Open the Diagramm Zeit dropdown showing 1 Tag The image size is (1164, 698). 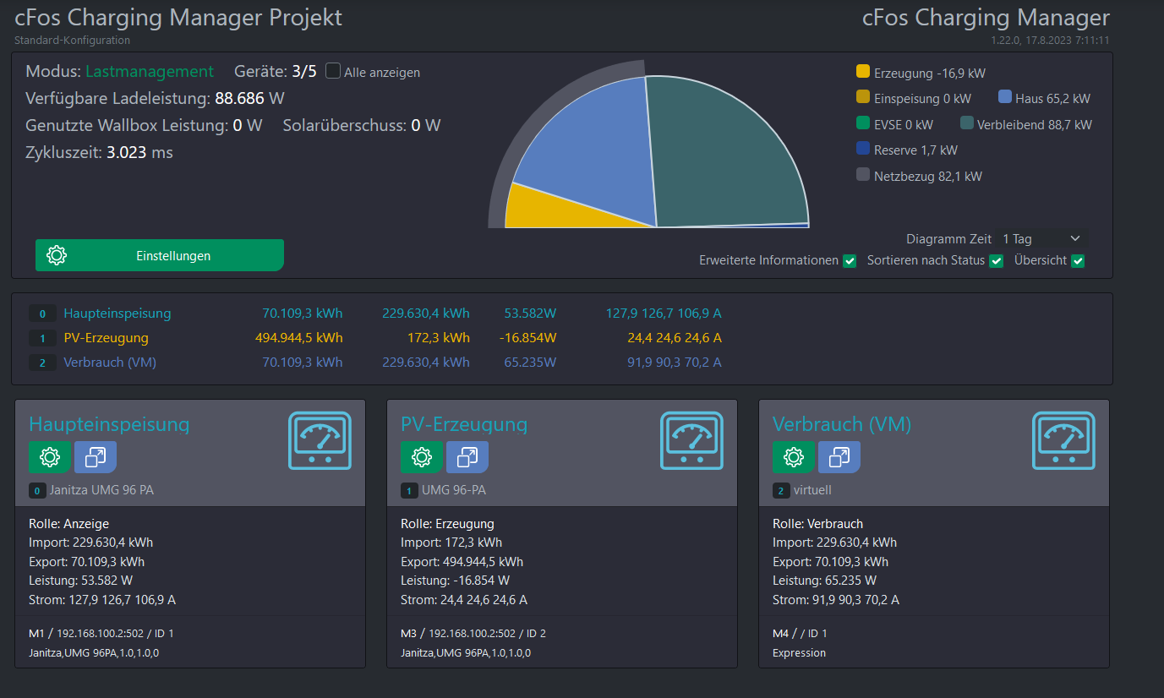[1041, 239]
